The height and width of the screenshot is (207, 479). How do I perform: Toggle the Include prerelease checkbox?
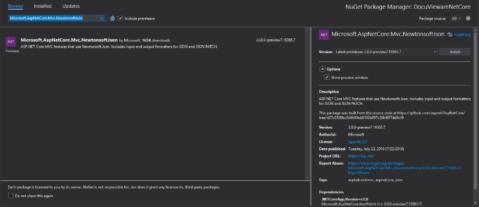(x=120, y=18)
